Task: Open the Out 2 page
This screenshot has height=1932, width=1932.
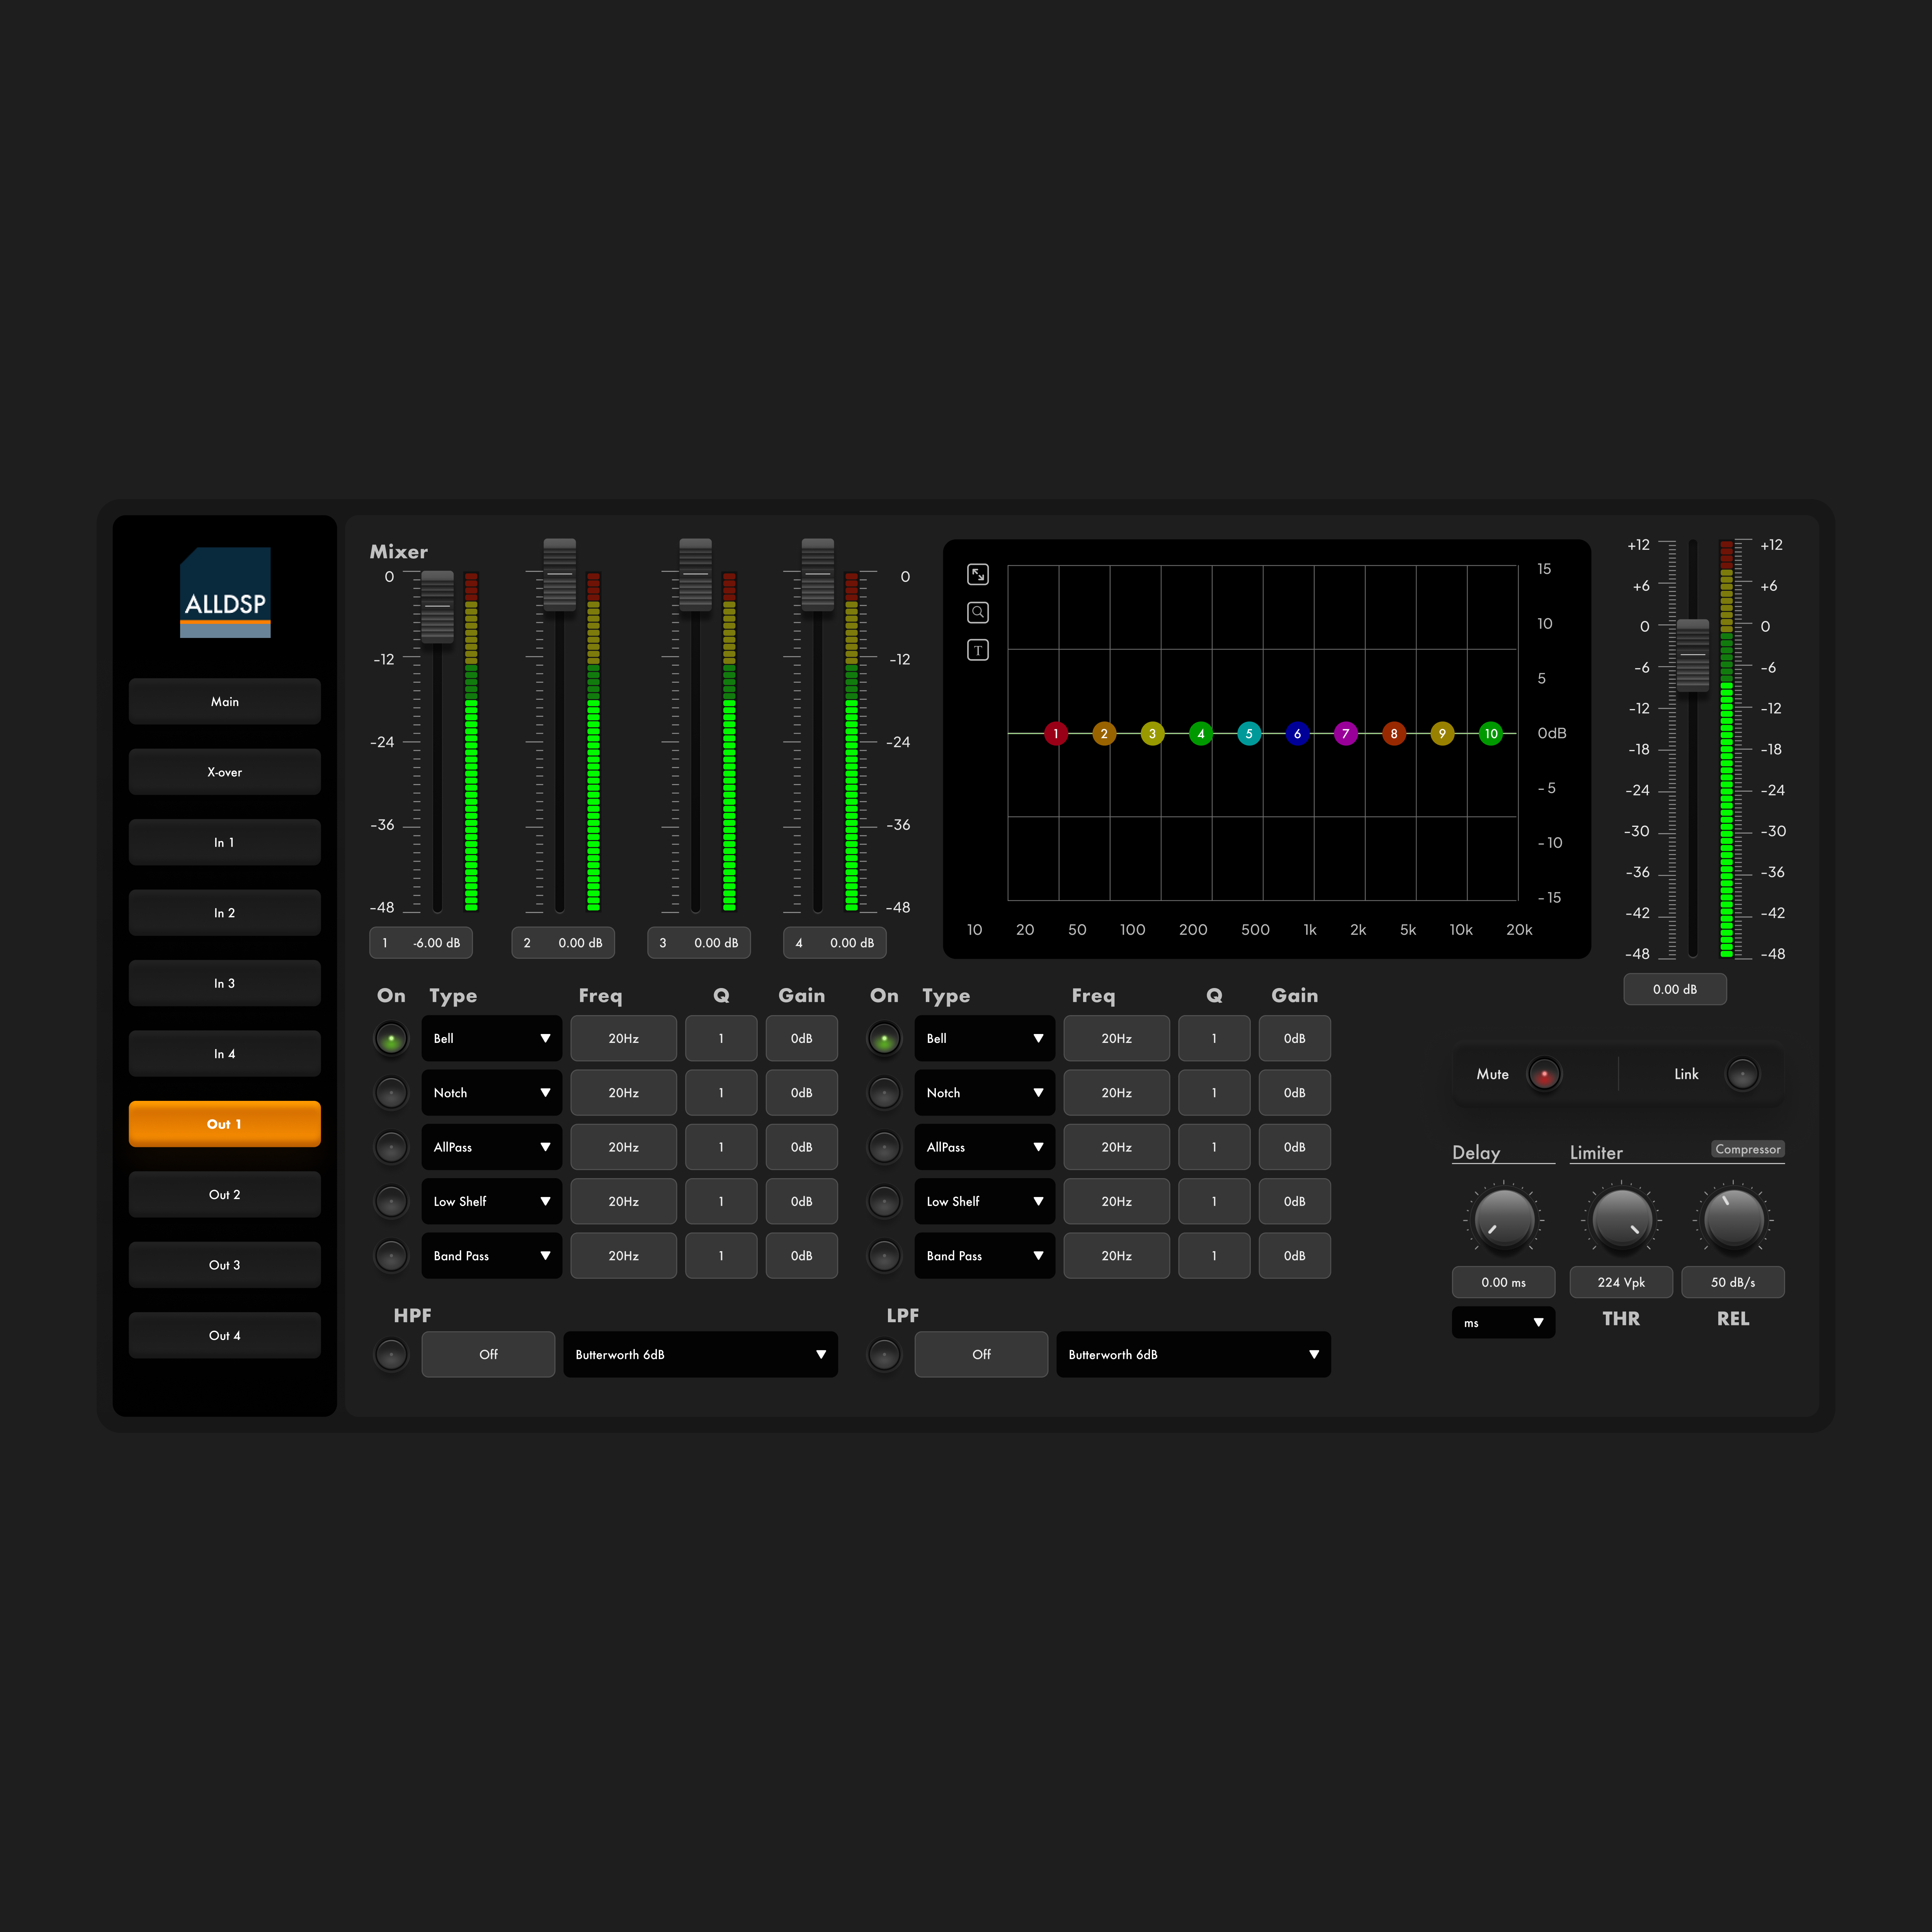Action: click(224, 1194)
